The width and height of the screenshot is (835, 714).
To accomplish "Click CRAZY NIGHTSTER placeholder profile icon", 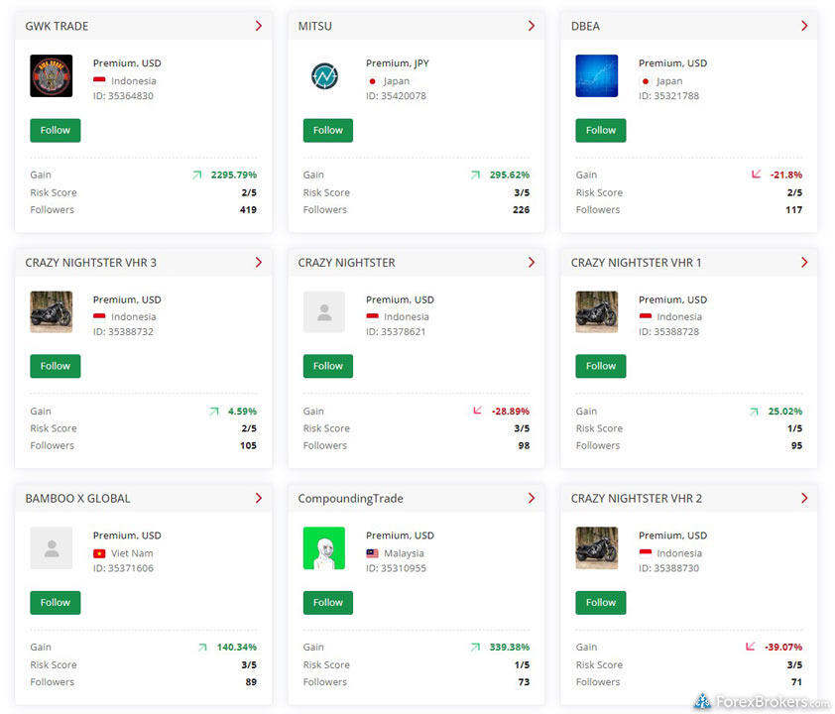I will (x=323, y=312).
